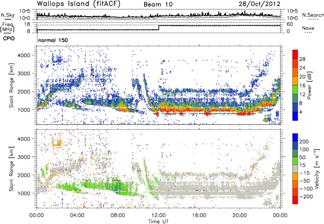Pick the blue top segment of velocity colorbar
This screenshot has width=324, height=224.
tap(295, 137)
